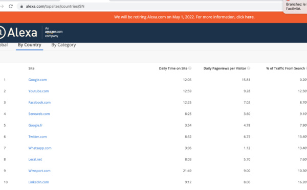Click the Branchez notification popup
Viewport: 307px width, 190px height.
(295, 6)
